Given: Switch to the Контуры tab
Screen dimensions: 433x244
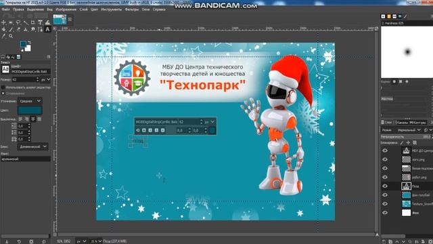Looking at the screenshot, I should 418,122.
